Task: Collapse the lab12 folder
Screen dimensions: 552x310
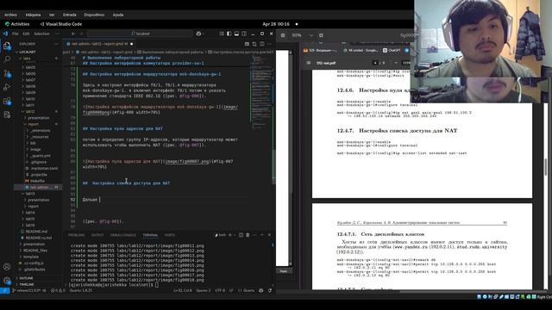Action: point(30,111)
